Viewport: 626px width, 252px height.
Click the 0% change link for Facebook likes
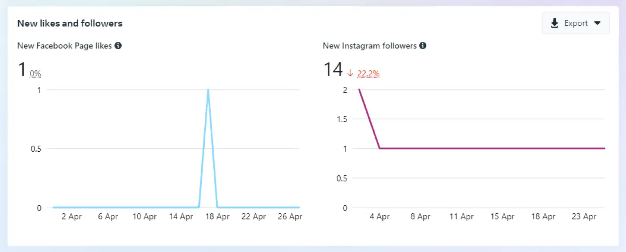click(35, 74)
